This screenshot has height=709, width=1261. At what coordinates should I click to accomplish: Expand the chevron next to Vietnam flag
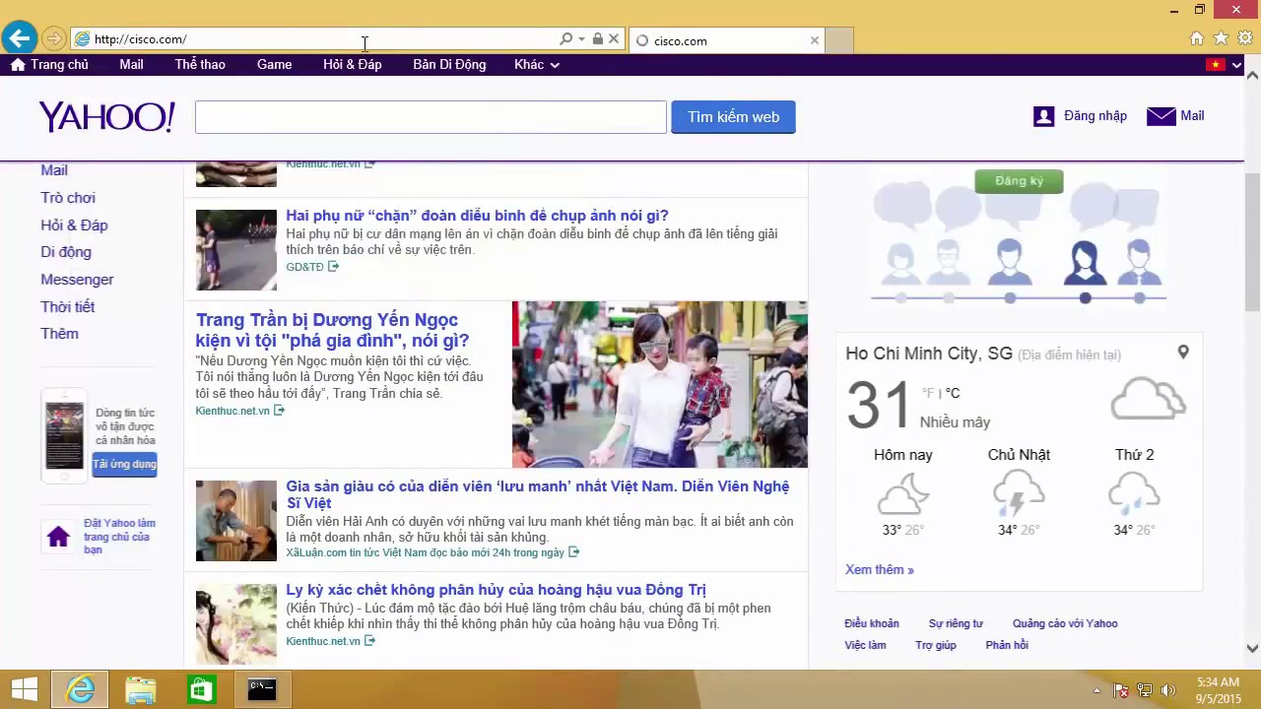pyautogui.click(x=1235, y=65)
